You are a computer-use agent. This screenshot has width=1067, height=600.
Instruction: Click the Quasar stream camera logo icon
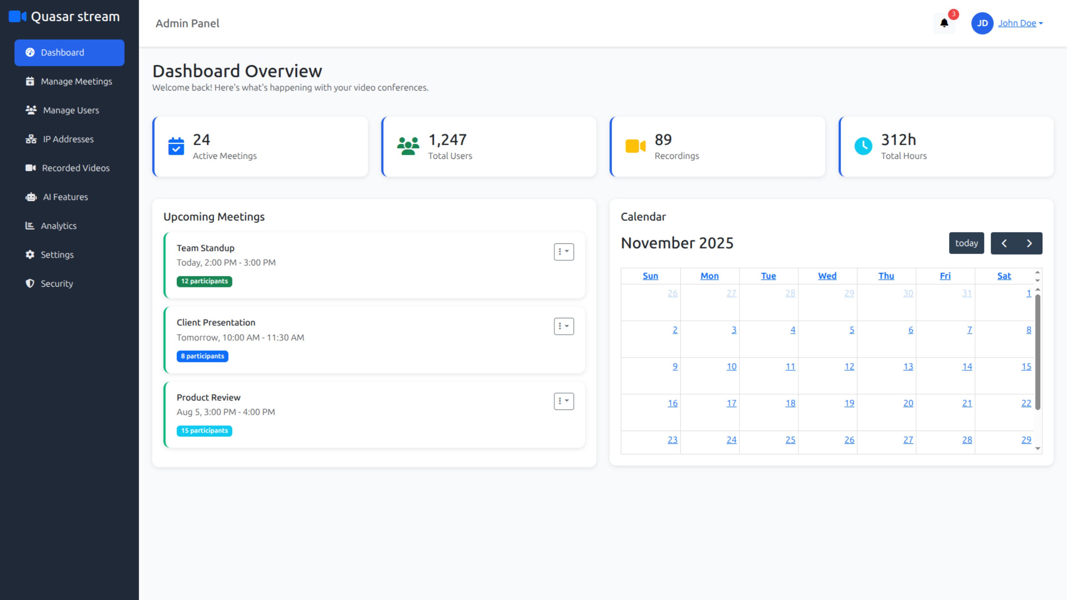17,17
